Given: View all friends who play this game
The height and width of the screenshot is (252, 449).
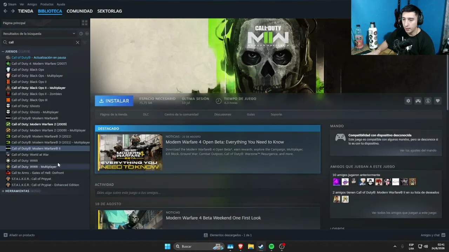Looking at the screenshot, I should coord(404,213).
